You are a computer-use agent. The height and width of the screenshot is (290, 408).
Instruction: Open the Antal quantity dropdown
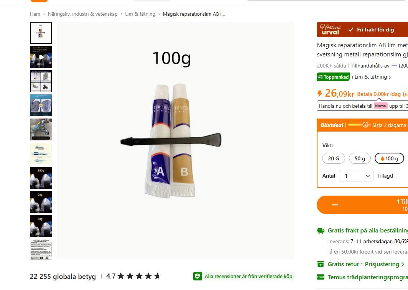point(356,176)
